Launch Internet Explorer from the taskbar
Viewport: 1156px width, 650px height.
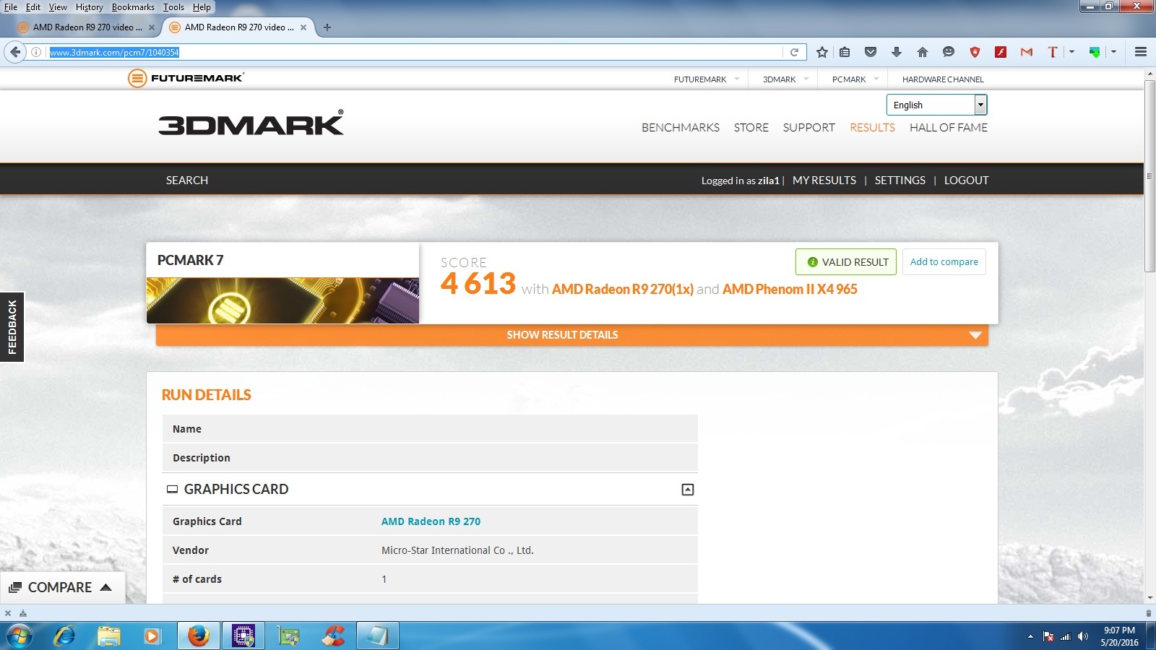[x=65, y=636]
